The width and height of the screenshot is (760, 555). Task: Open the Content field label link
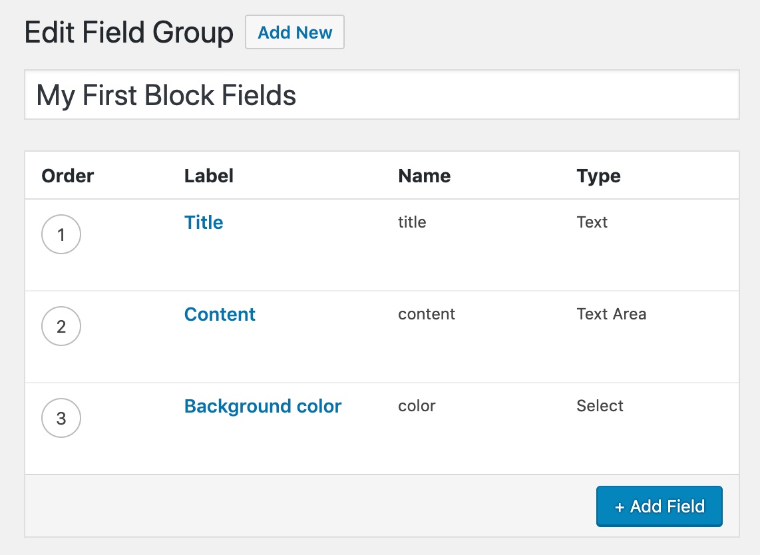coord(220,315)
